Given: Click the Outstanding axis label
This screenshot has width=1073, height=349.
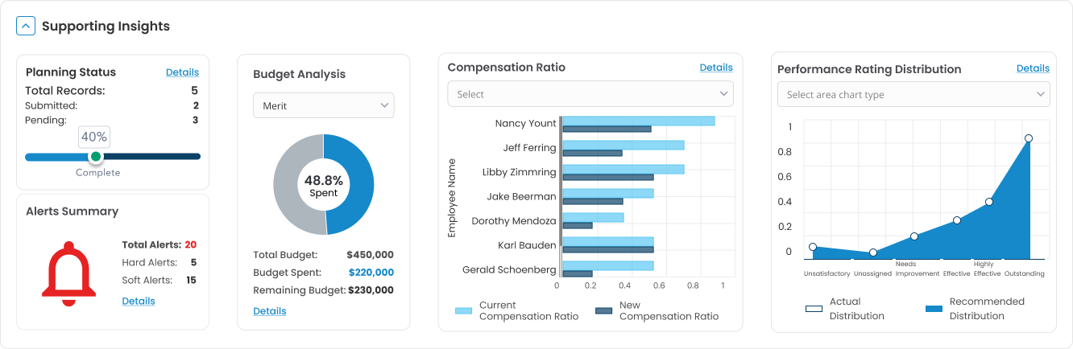Looking at the screenshot, I should (x=1025, y=273).
